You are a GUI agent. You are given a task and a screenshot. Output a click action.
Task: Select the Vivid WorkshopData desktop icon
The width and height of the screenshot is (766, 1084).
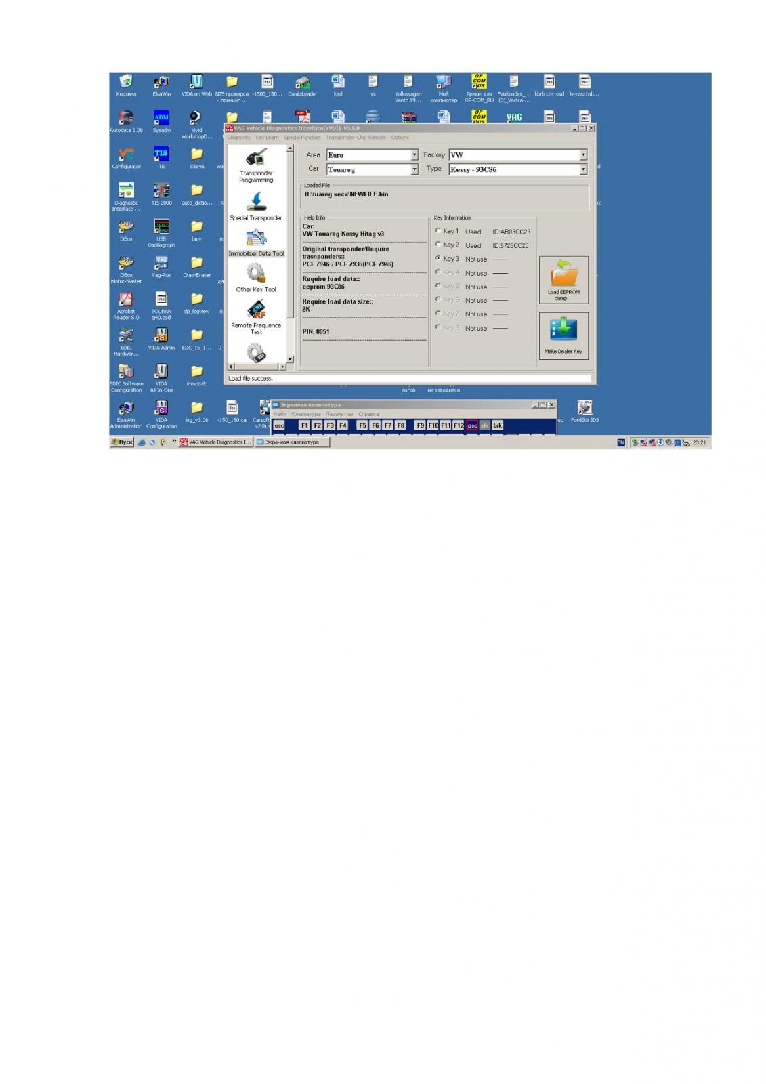coord(196,125)
